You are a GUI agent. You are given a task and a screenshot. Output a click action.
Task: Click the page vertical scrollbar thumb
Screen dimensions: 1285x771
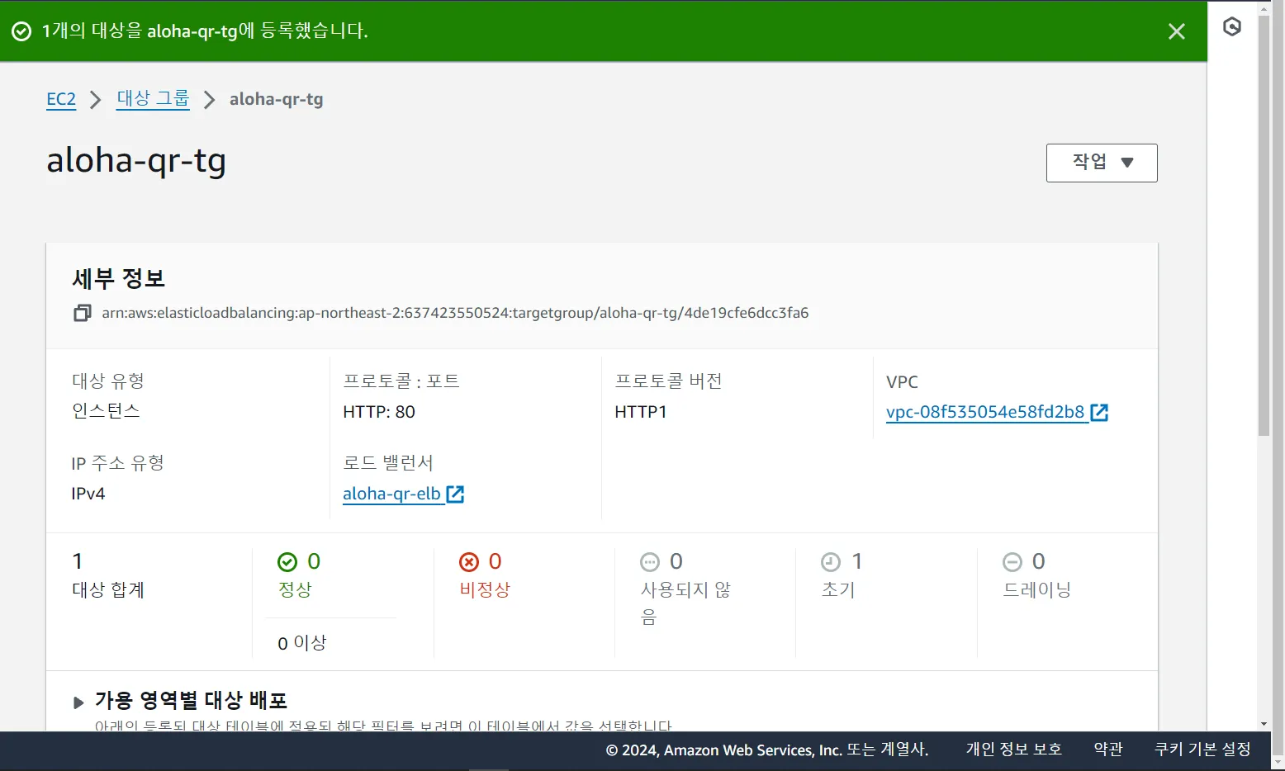1264,225
